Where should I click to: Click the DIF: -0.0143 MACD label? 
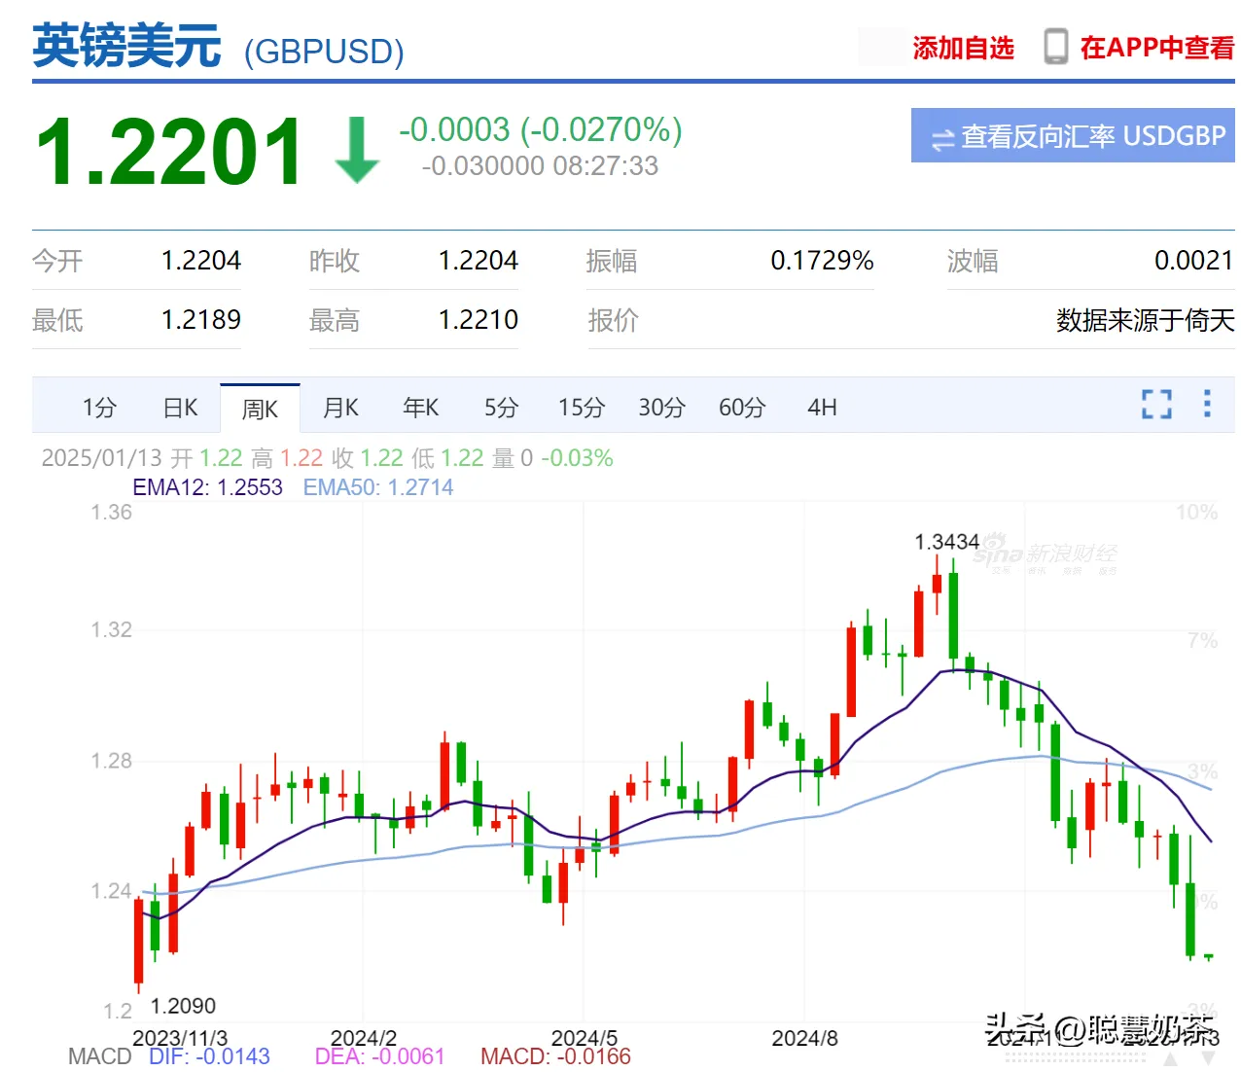[x=209, y=1056]
